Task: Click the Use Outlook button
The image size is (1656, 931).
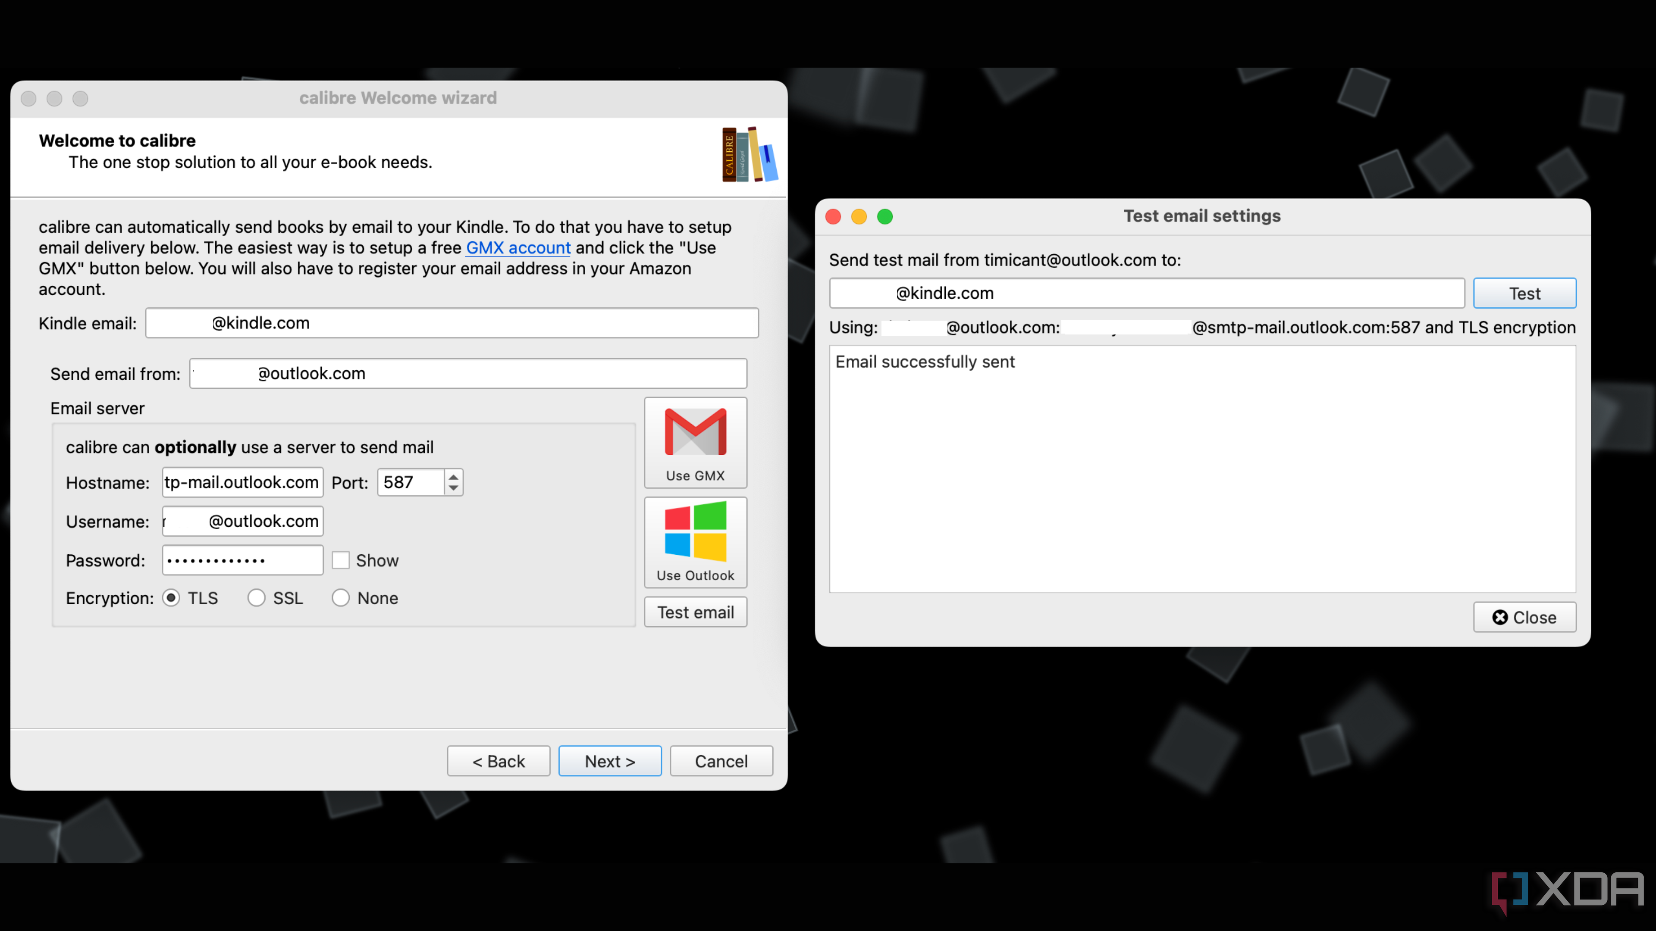Action: point(696,542)
